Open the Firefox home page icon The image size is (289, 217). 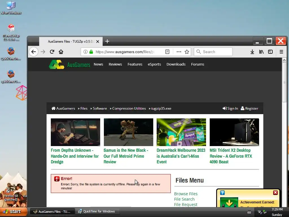(x=61, y=52)
